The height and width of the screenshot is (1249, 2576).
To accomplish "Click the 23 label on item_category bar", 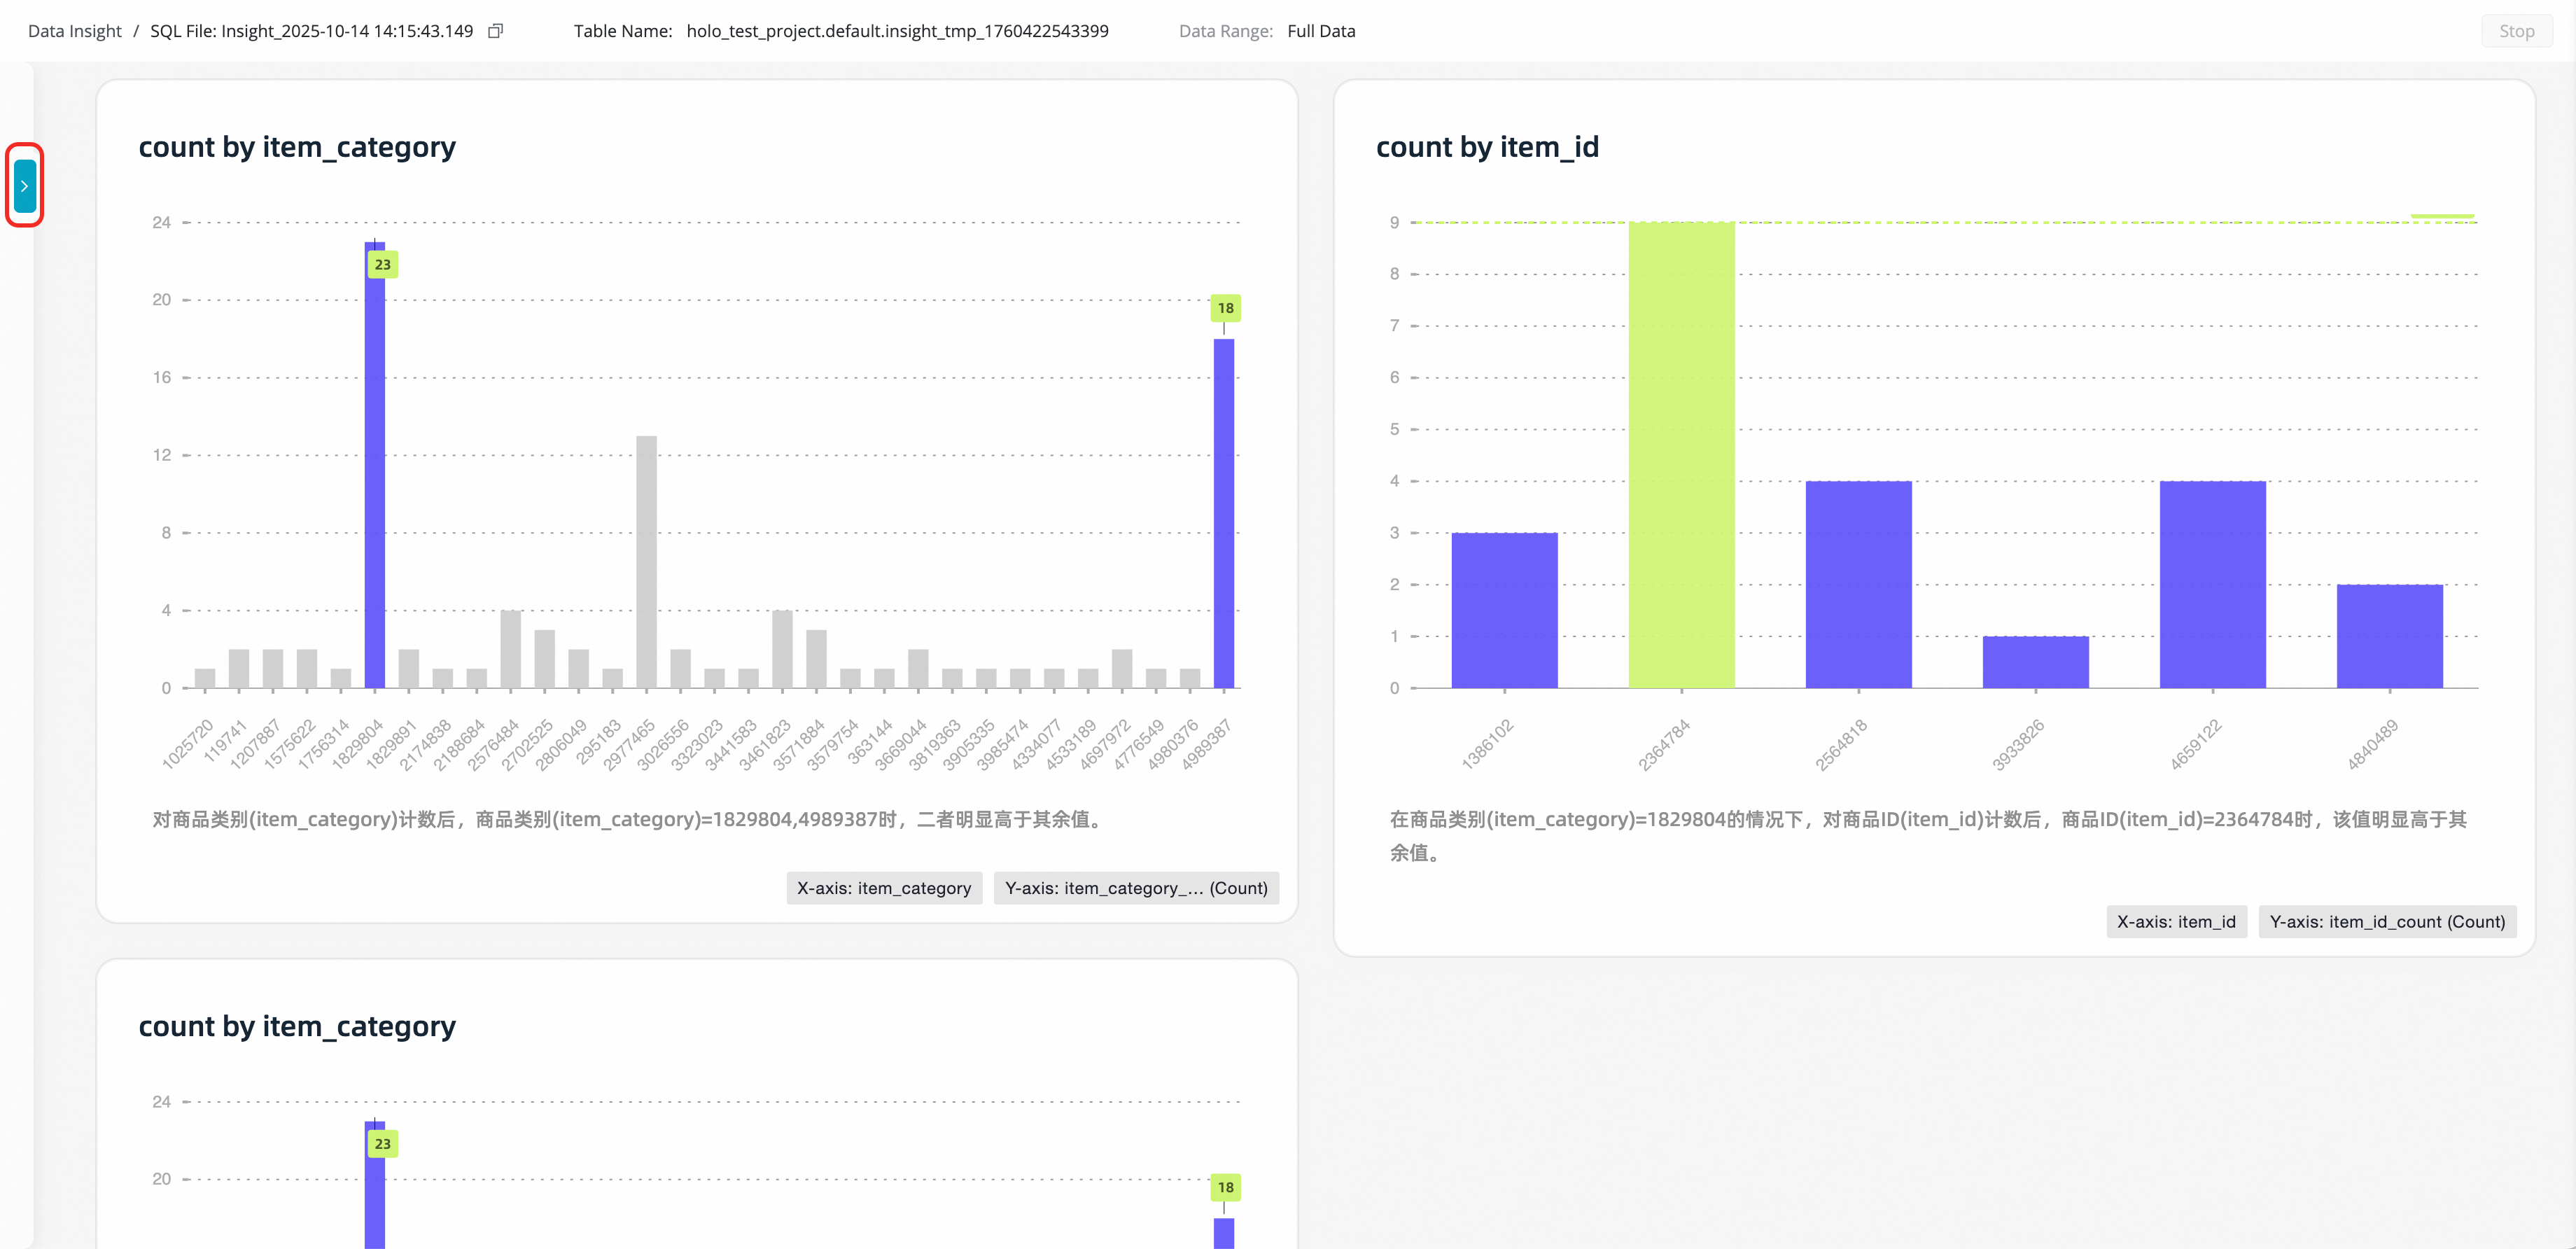I will (x=382, y=265).
